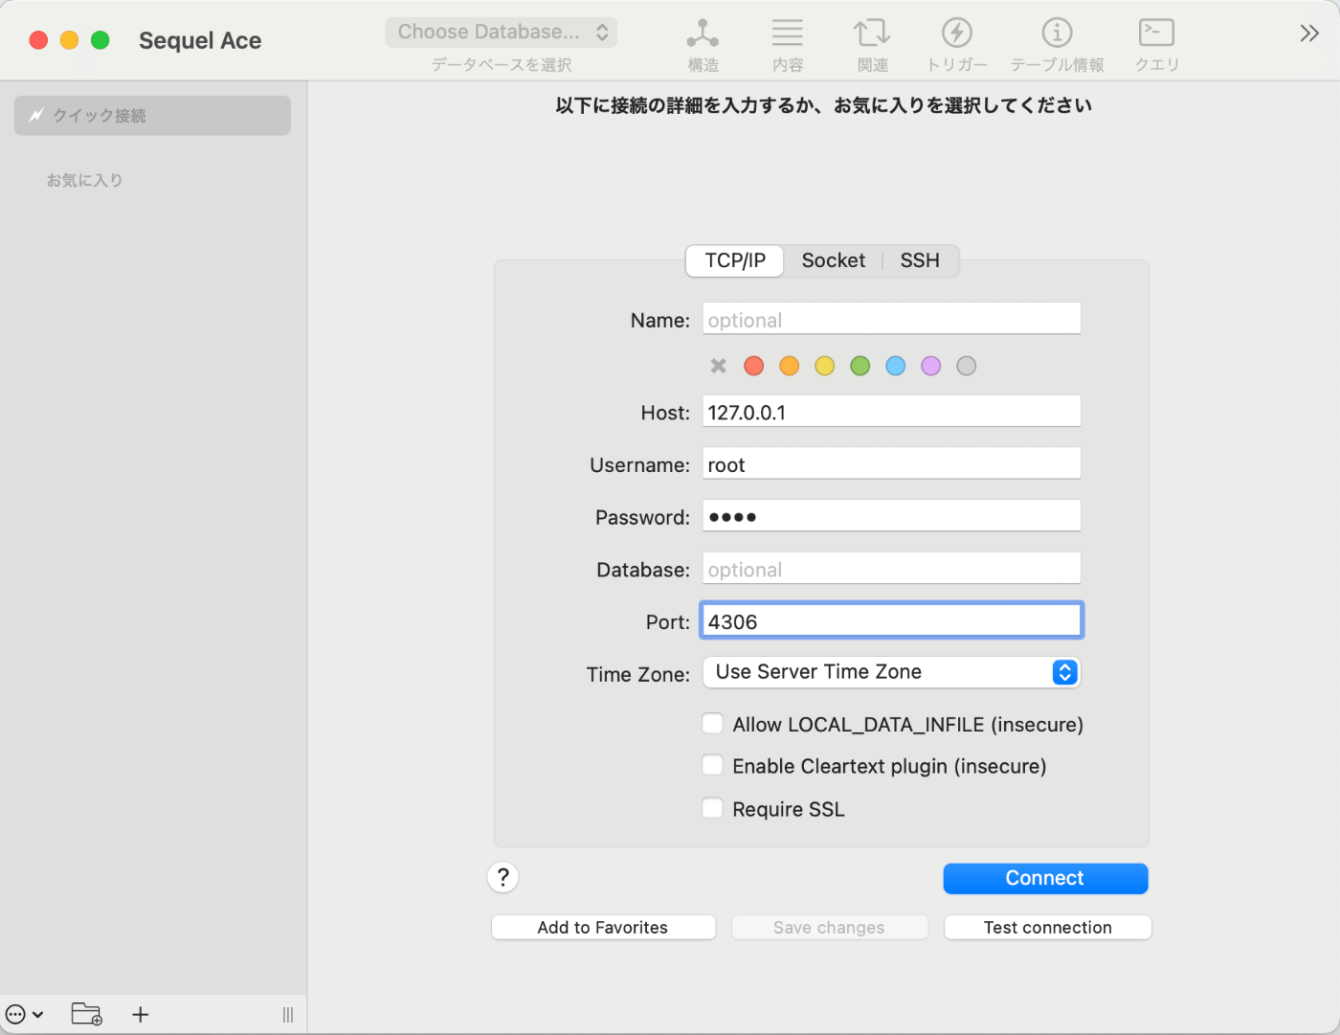The width and height of the screenshot is (1340, 1035).
Task: Open the 内容 content view icon
Action: pos(788,34)
